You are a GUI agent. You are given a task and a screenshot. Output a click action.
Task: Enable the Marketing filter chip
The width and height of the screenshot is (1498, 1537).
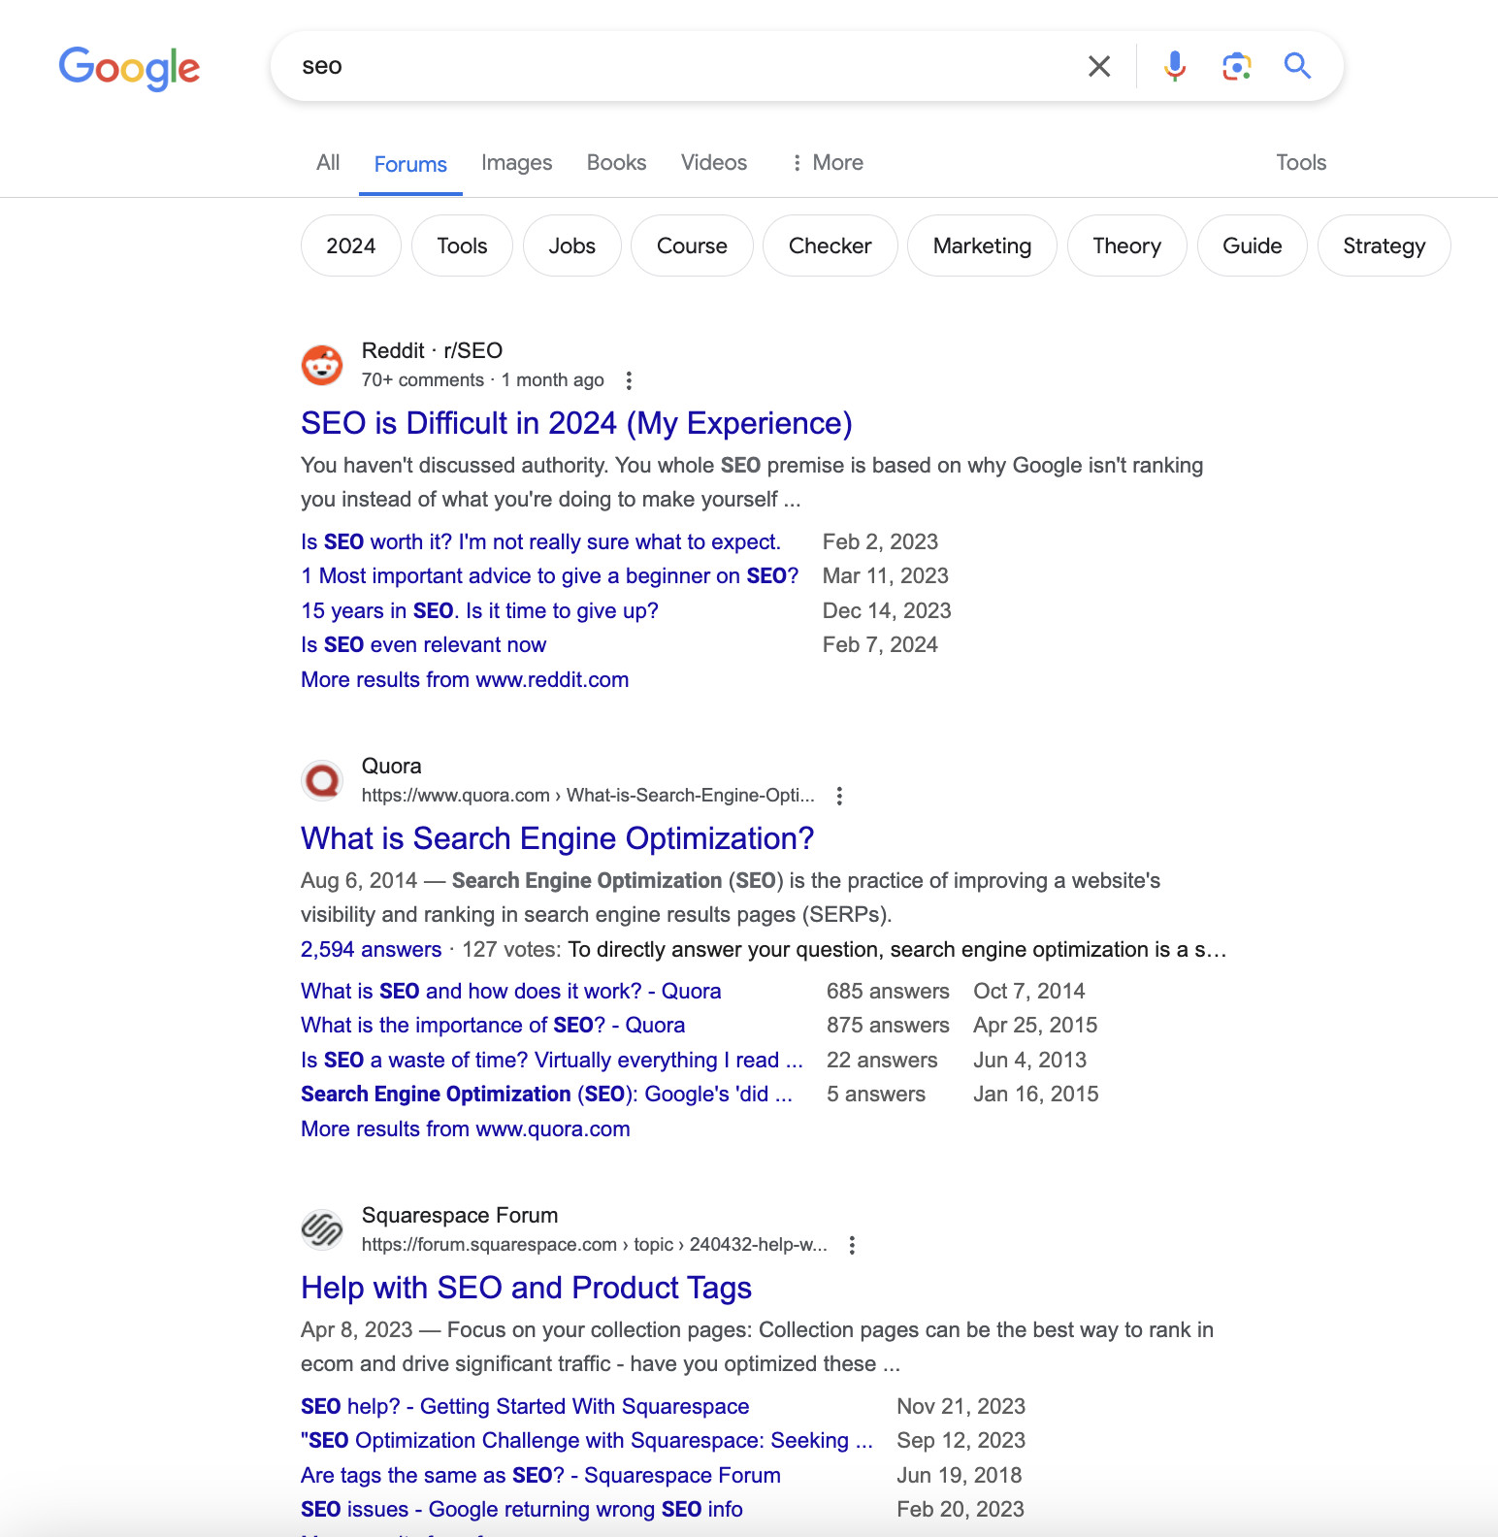click(x=982, y=245)
